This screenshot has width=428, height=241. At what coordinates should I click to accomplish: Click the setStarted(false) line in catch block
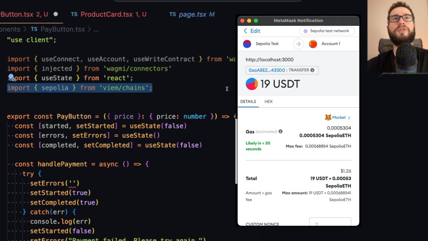(63, 231)
